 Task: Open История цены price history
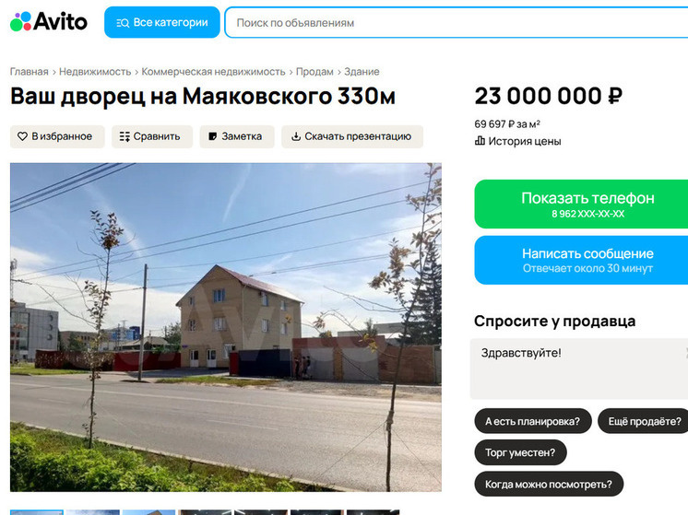517,141
